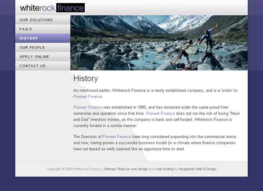This screenshot has height=191, width=263.
Task: Open the Sitemap footer link
Action: [x=109, y=169]
